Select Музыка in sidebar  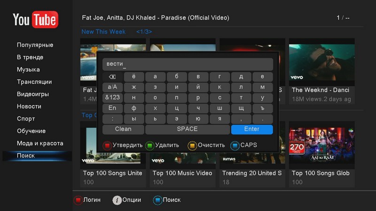coord(28,69)
